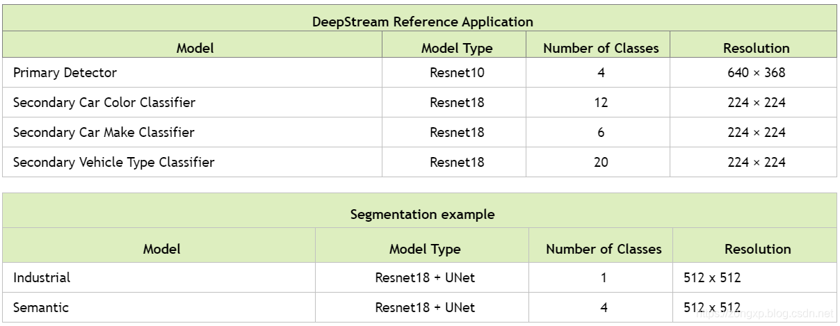
Task: Select the class count "20" cell
Action: tap(601, 162)
